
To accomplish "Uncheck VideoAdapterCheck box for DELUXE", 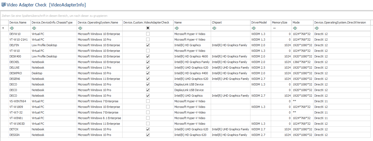I will pos(148,68).
